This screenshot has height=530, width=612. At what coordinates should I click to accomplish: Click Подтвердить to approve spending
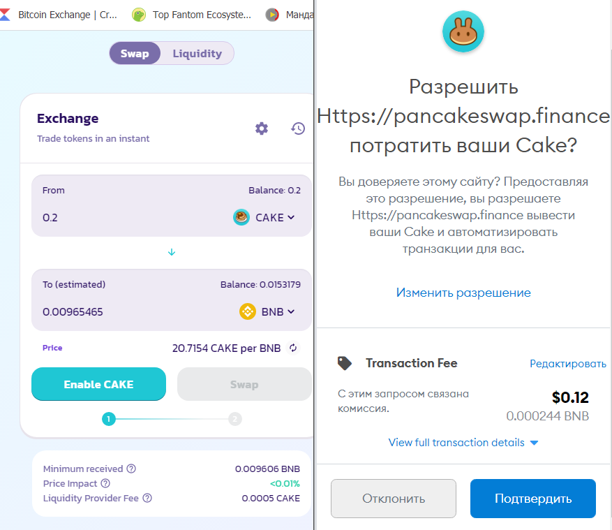532,498
